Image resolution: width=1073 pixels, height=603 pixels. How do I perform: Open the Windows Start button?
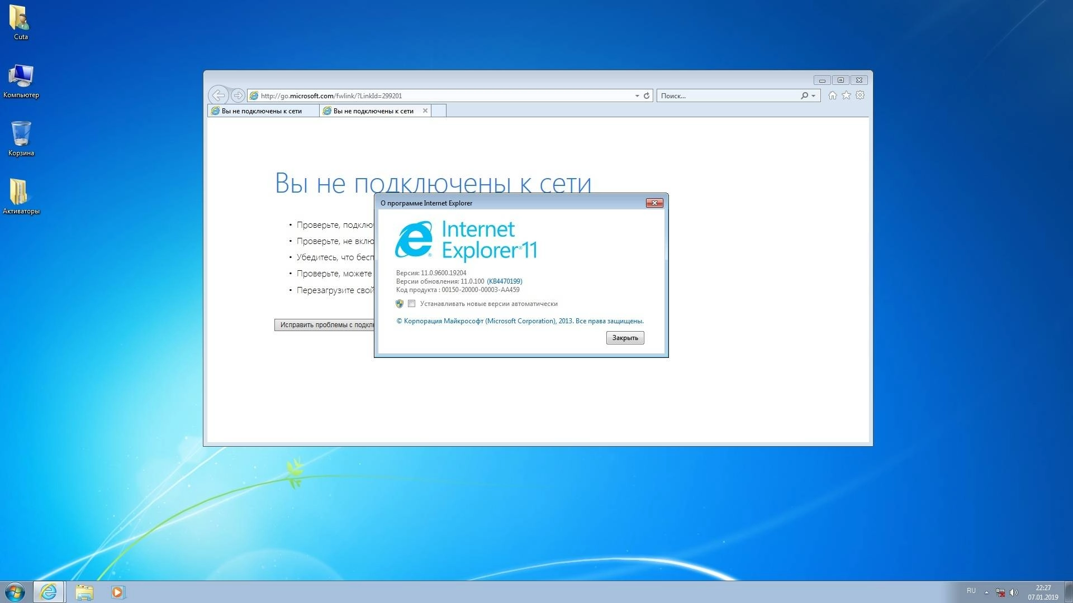(x=15, y=592)
